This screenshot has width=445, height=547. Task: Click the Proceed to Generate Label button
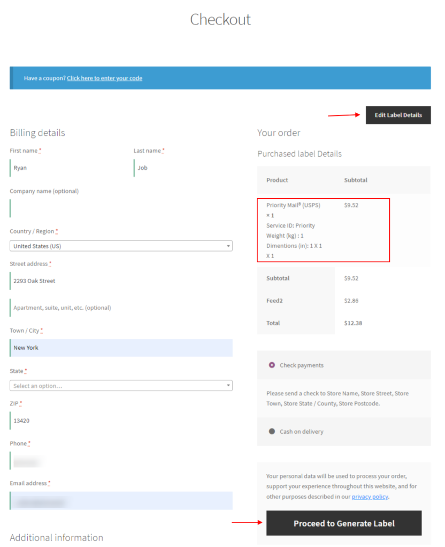click(344, 523)
